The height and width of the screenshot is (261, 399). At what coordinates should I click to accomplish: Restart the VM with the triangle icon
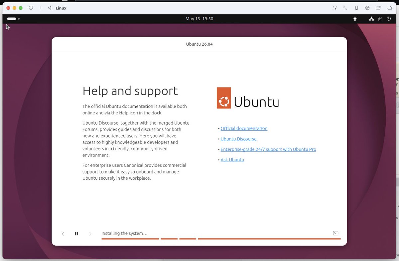tap(50, 8)
